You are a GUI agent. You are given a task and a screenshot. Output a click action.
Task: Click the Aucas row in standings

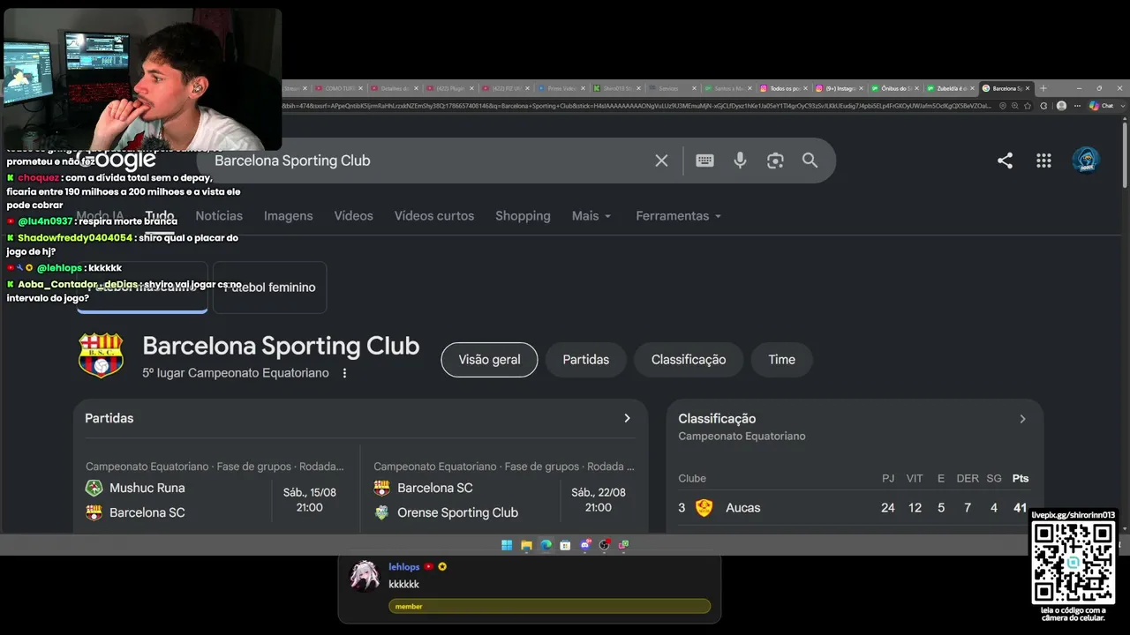(854, 507)
